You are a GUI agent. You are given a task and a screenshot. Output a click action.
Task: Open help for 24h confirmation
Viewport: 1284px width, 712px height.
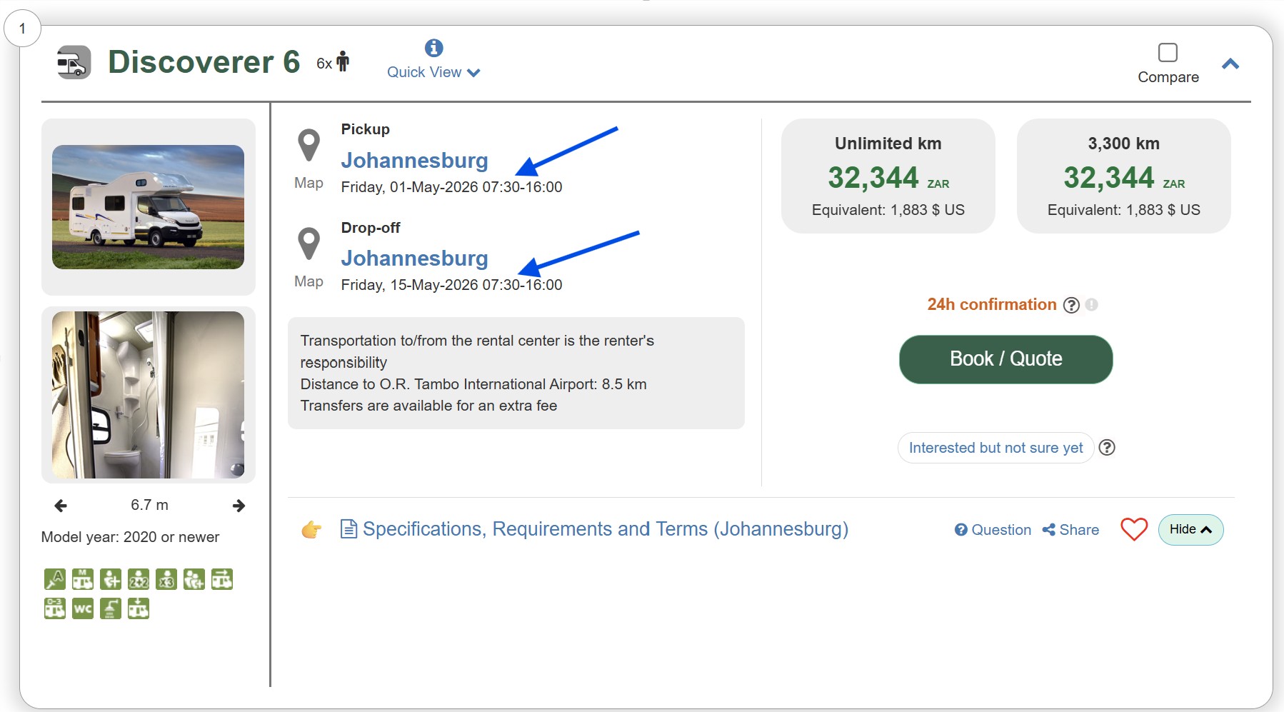point(1070,305)
